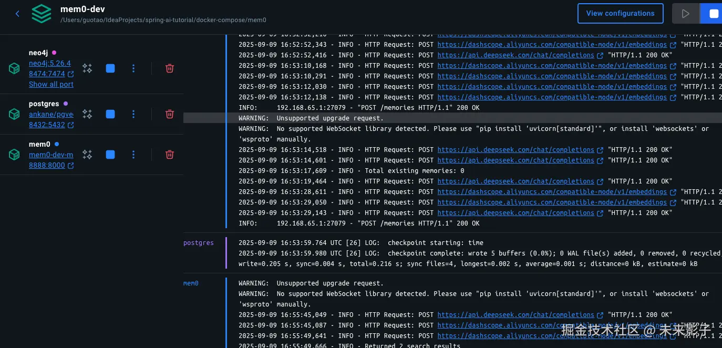722x348 pixels.
Task: Click the mem0 container cube icon
Action: coord(14,155)
